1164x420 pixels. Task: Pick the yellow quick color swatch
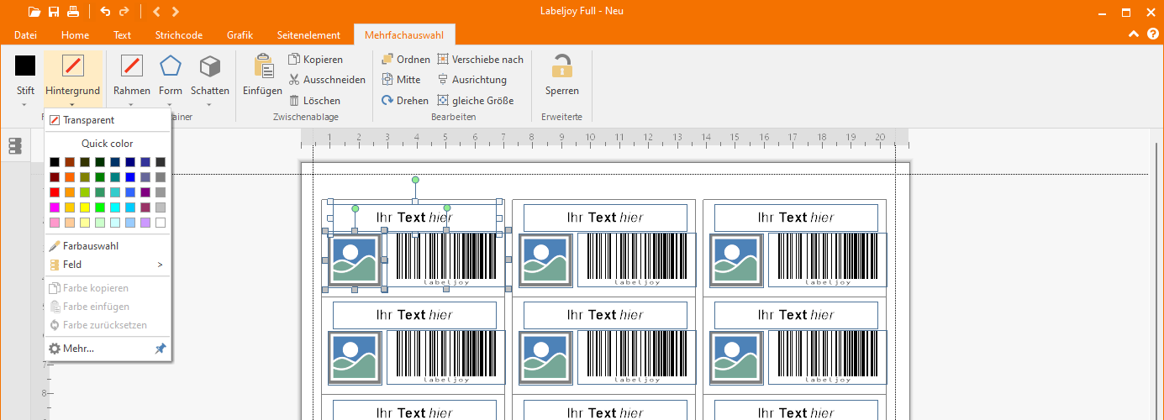coord(85,207)
